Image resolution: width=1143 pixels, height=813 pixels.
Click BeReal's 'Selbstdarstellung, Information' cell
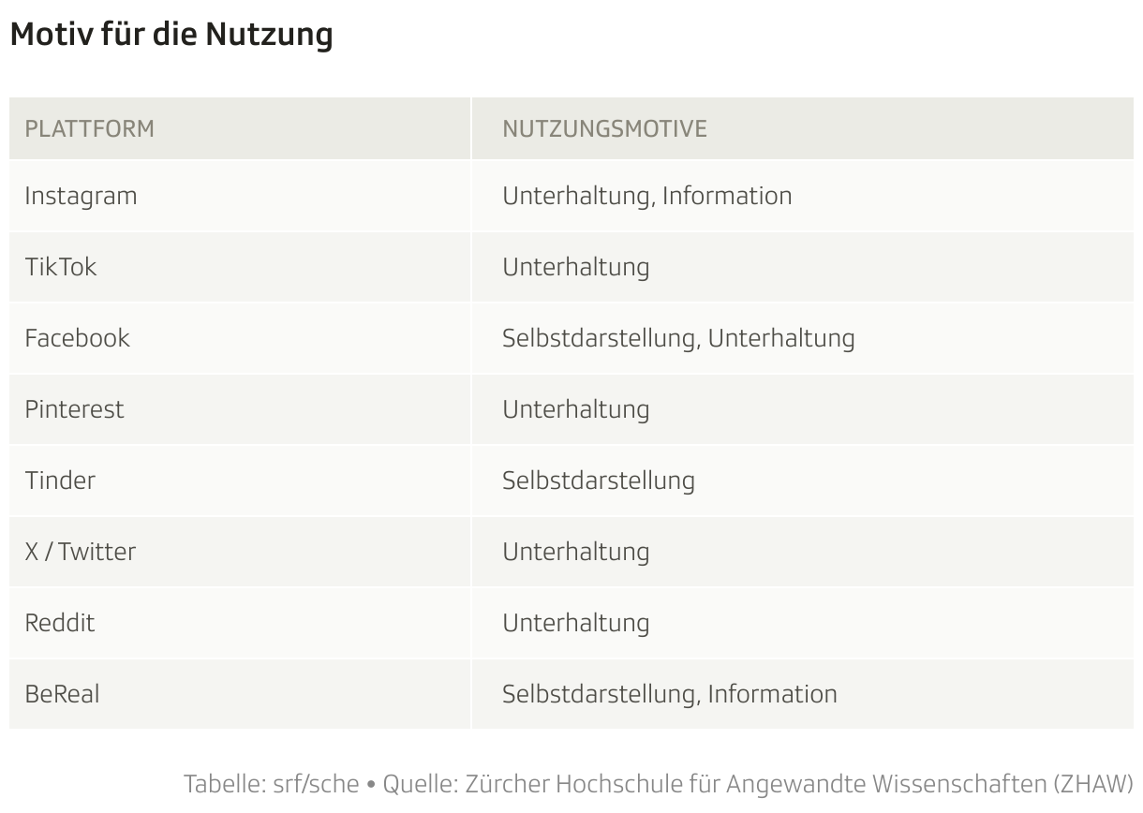click(x=803, y=694)
